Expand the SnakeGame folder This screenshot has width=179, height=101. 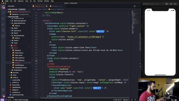coord(18,70)
